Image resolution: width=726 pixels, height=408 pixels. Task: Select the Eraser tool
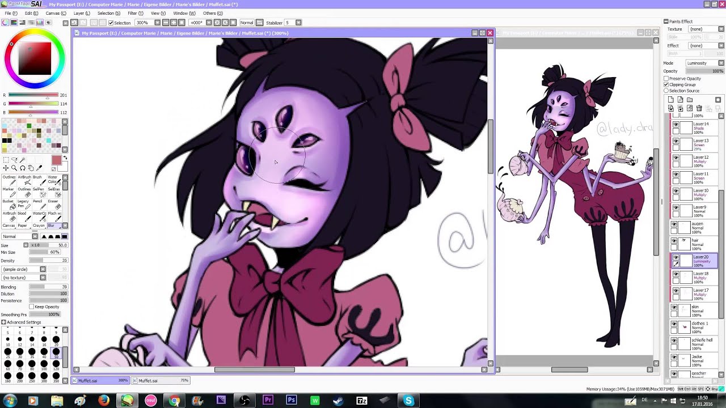click(54, 205)
